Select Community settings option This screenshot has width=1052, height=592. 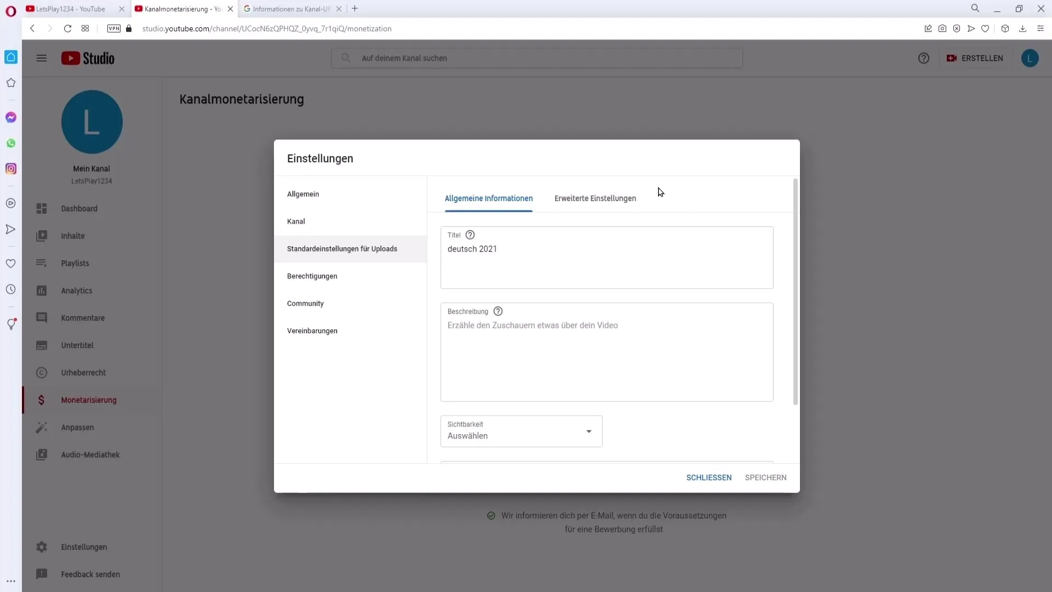[x=306, y=304]
